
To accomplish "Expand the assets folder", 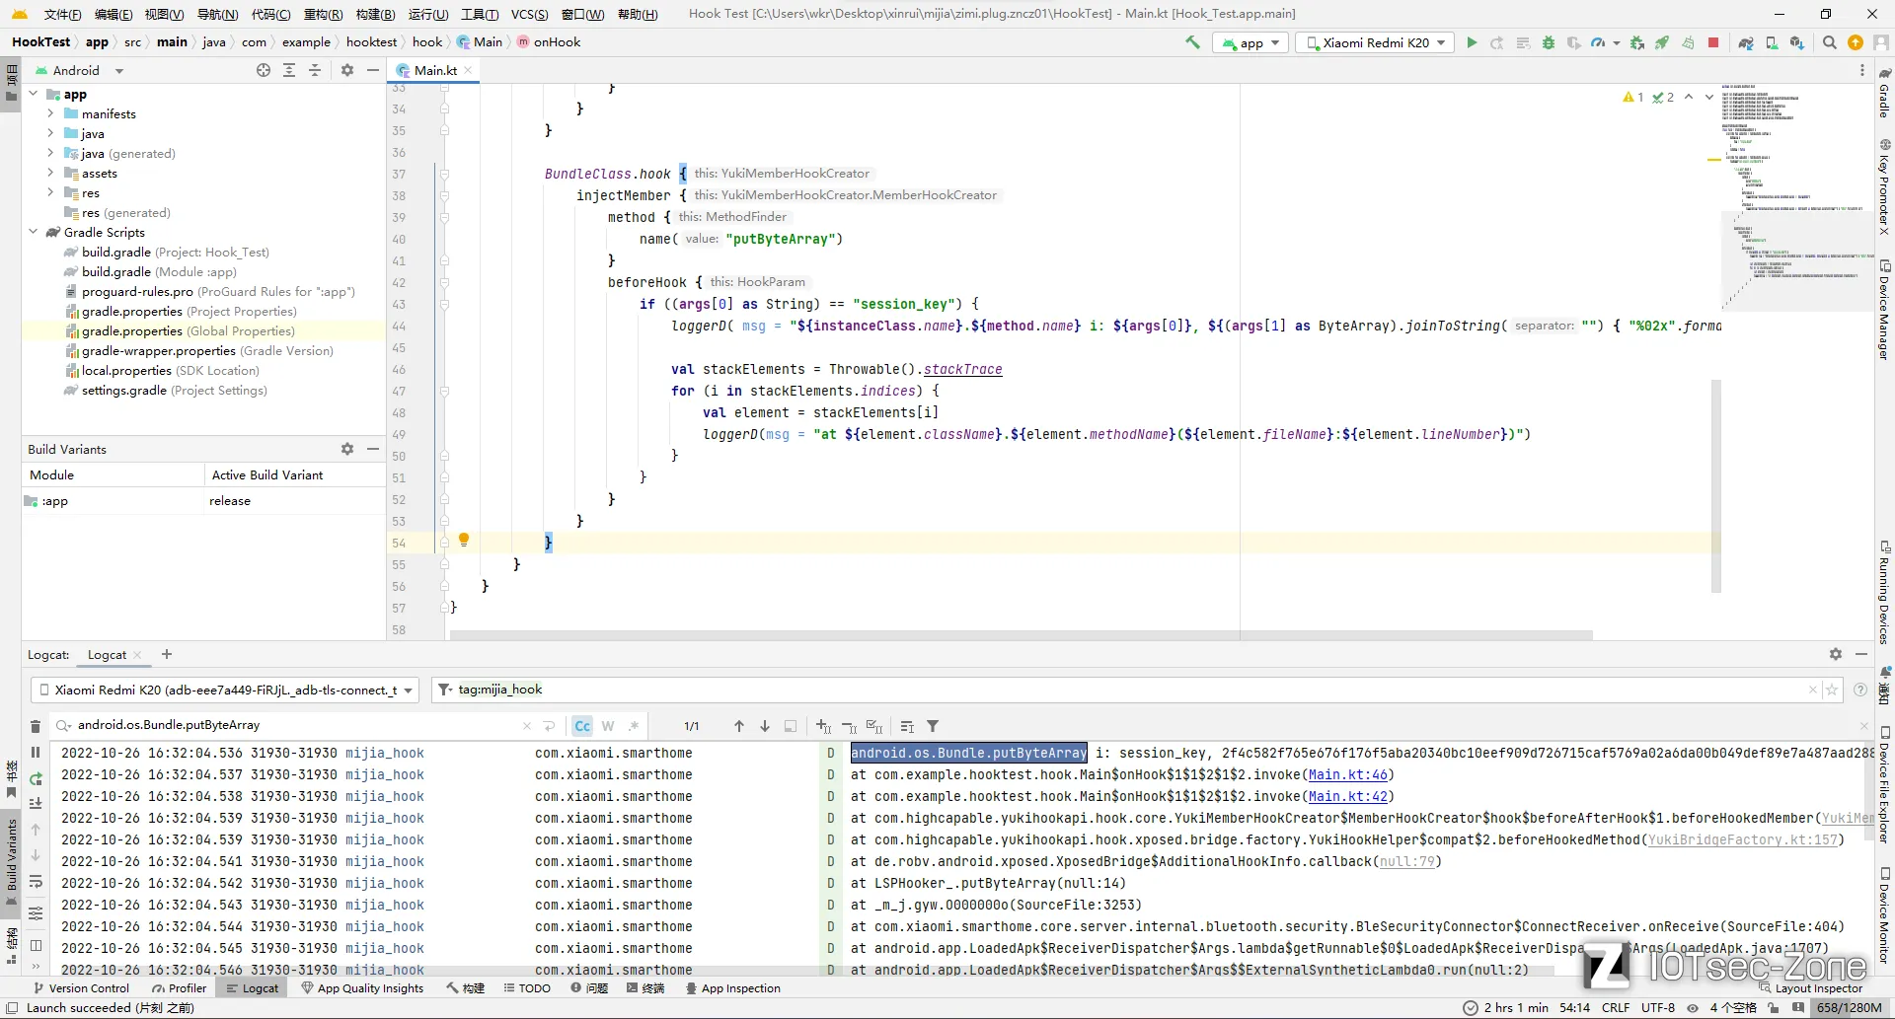I will tap(50, 173).
